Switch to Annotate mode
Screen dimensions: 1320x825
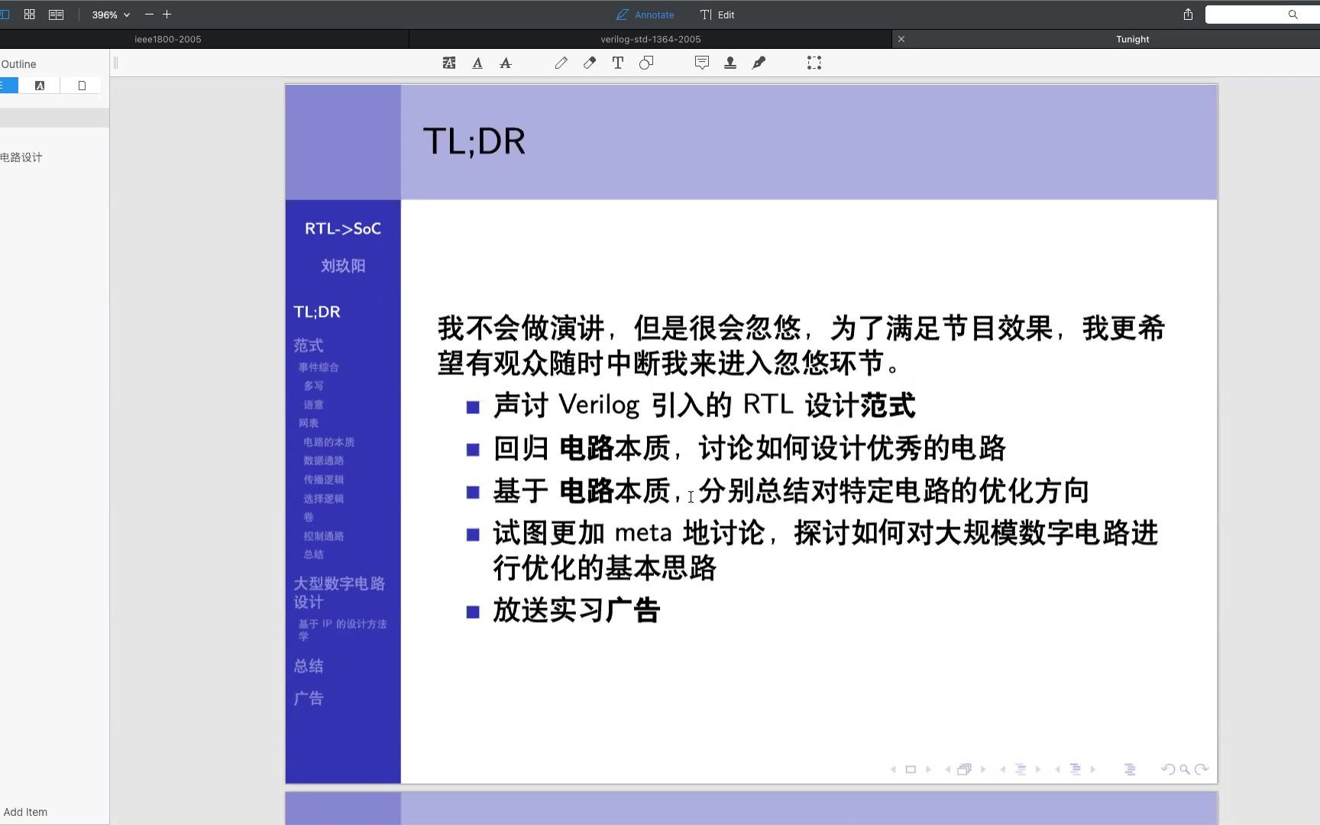click(645, 15)
